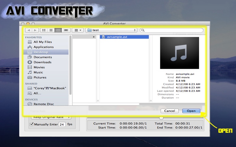Click the sidebar vertical scrollbar
This screenshot has height=147, width=236.
70,65
